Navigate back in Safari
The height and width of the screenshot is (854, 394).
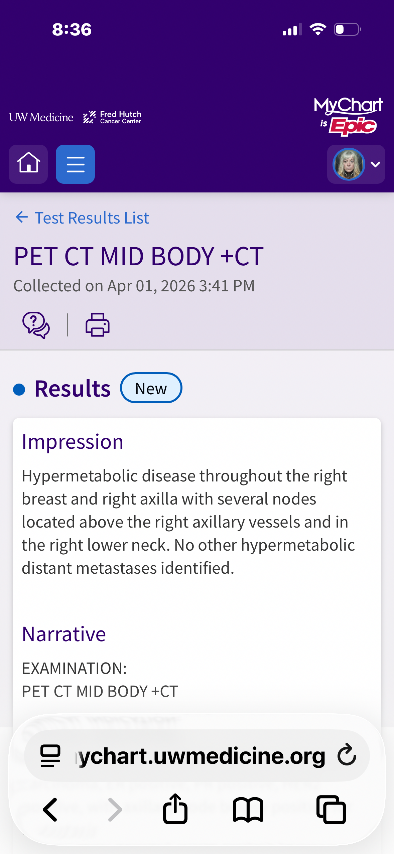[50, 810]
